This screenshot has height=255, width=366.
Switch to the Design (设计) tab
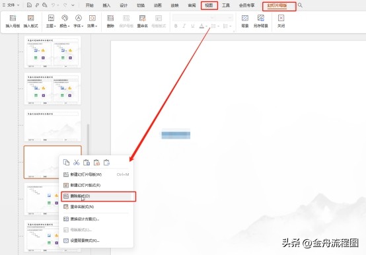(124, 5)
